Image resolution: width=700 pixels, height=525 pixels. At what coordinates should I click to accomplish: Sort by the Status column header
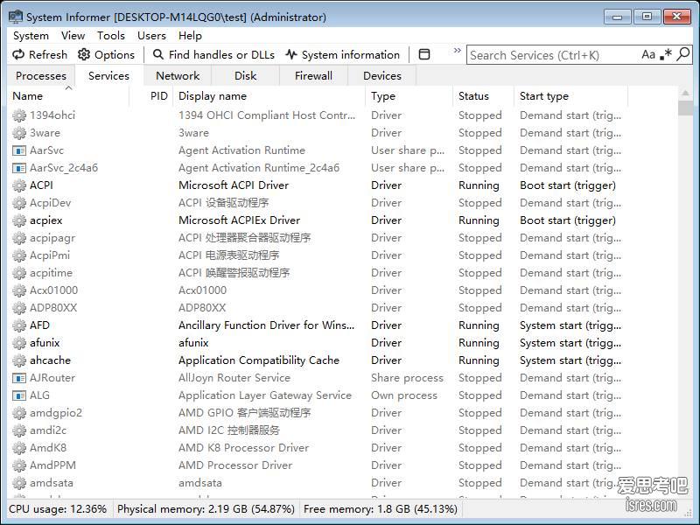(x=484, y=96)
